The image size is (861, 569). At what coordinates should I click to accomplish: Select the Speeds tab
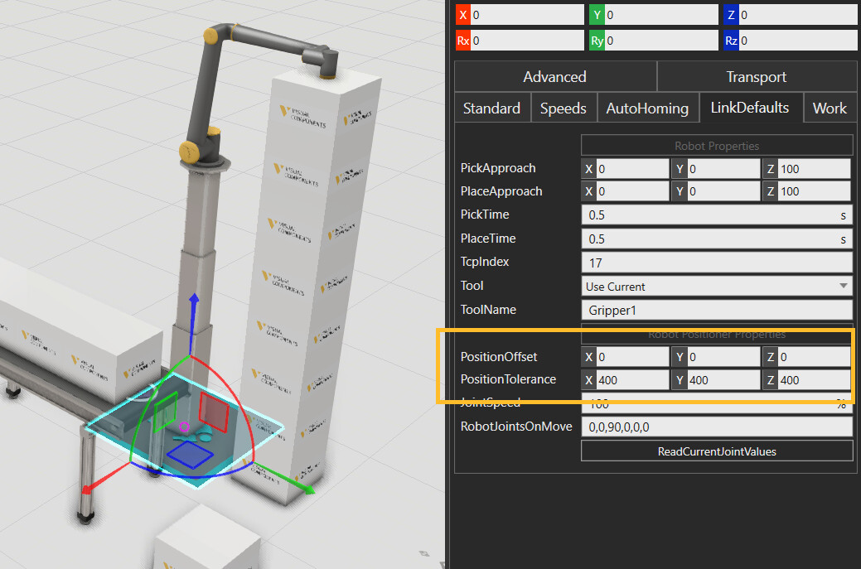point(563,108)
